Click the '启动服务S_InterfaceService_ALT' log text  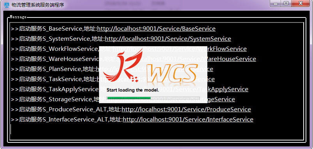(x=64, y=120)
